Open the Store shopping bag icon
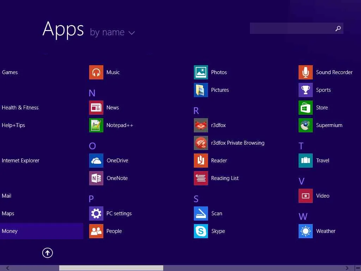 pos(306,108)
